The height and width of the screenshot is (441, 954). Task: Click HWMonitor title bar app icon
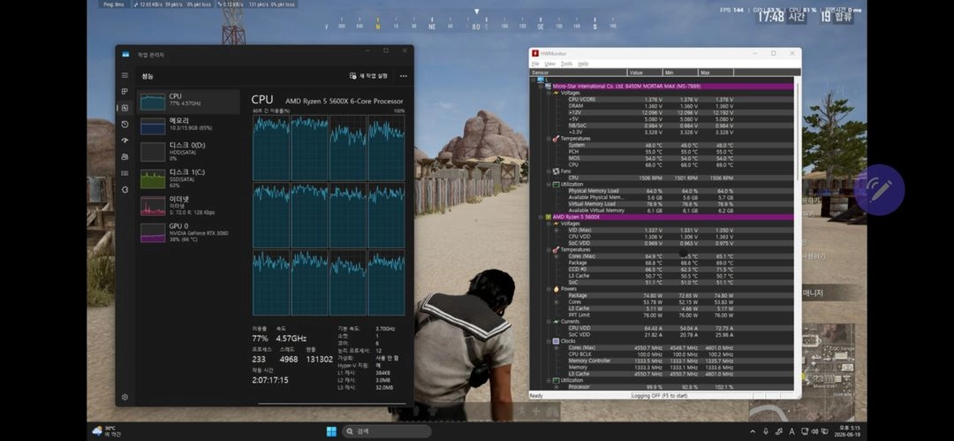[x=534, y=53]
